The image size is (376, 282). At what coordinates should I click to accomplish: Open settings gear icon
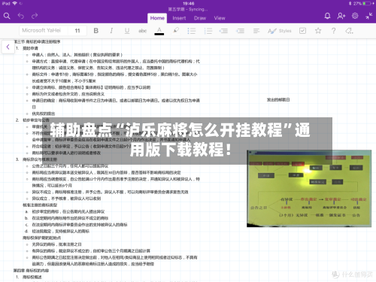tap(355, 16)
